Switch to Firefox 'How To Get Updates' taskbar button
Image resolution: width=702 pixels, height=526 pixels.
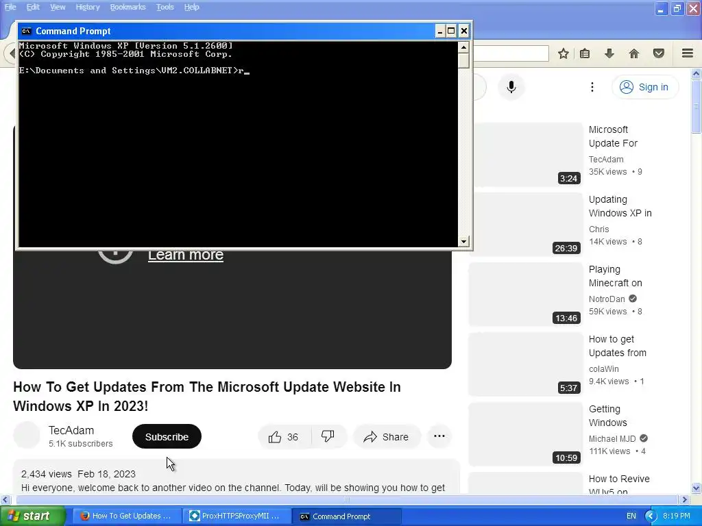pyautogui.click(x=127, y=516)
